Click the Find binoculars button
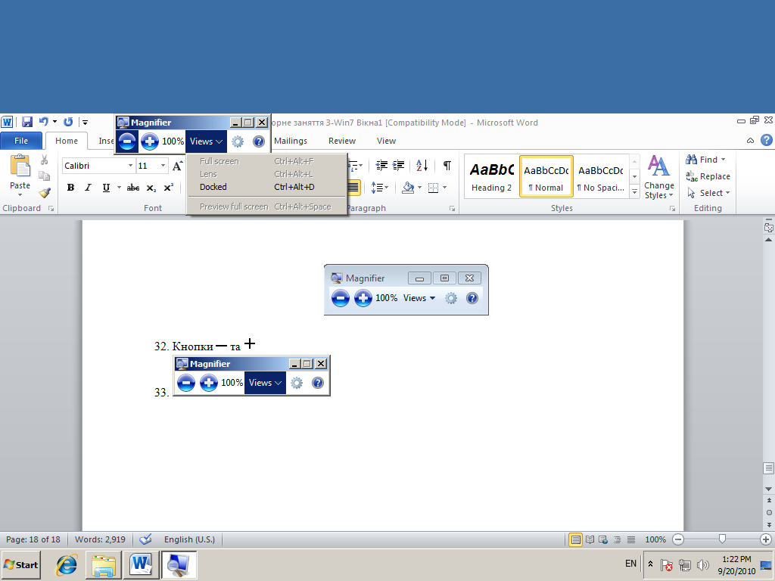775x581 pixels. click(x=705, y=160)
